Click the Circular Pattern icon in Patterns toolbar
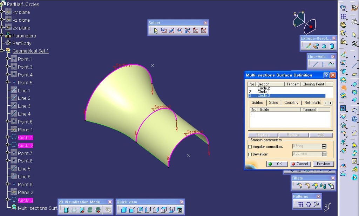This screenshot has width=359, height=216. 309,204
